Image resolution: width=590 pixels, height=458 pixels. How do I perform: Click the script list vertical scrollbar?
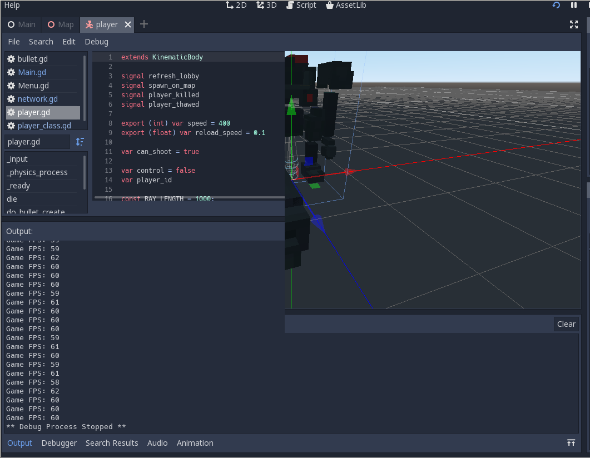[85, 88]
